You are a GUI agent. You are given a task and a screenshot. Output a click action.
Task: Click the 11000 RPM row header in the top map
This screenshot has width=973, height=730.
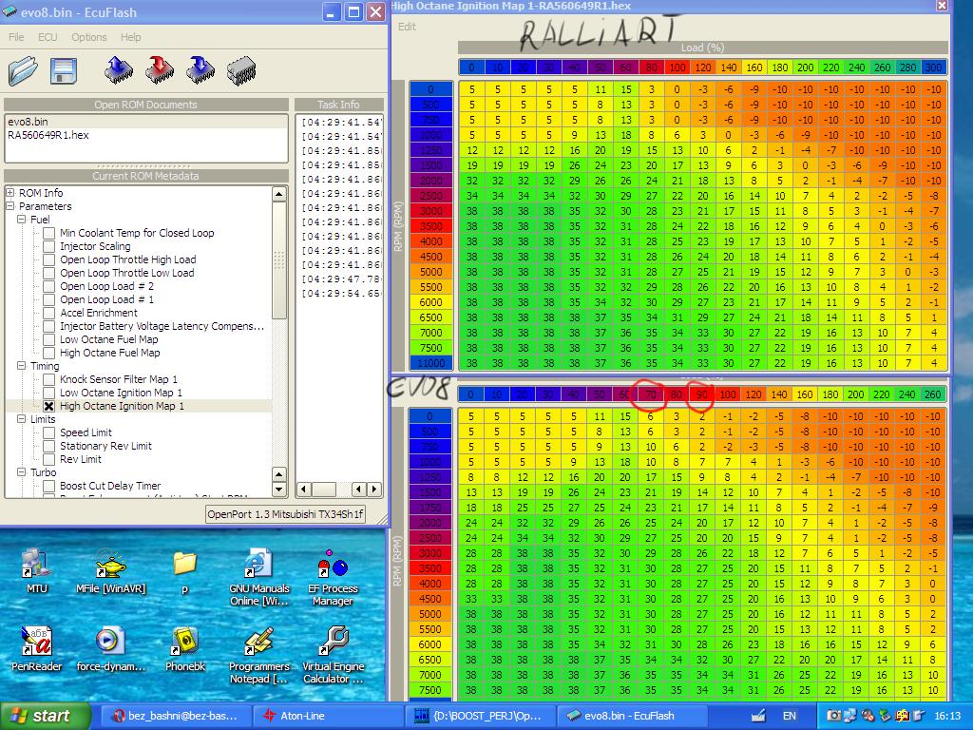[x=431, y=363]
